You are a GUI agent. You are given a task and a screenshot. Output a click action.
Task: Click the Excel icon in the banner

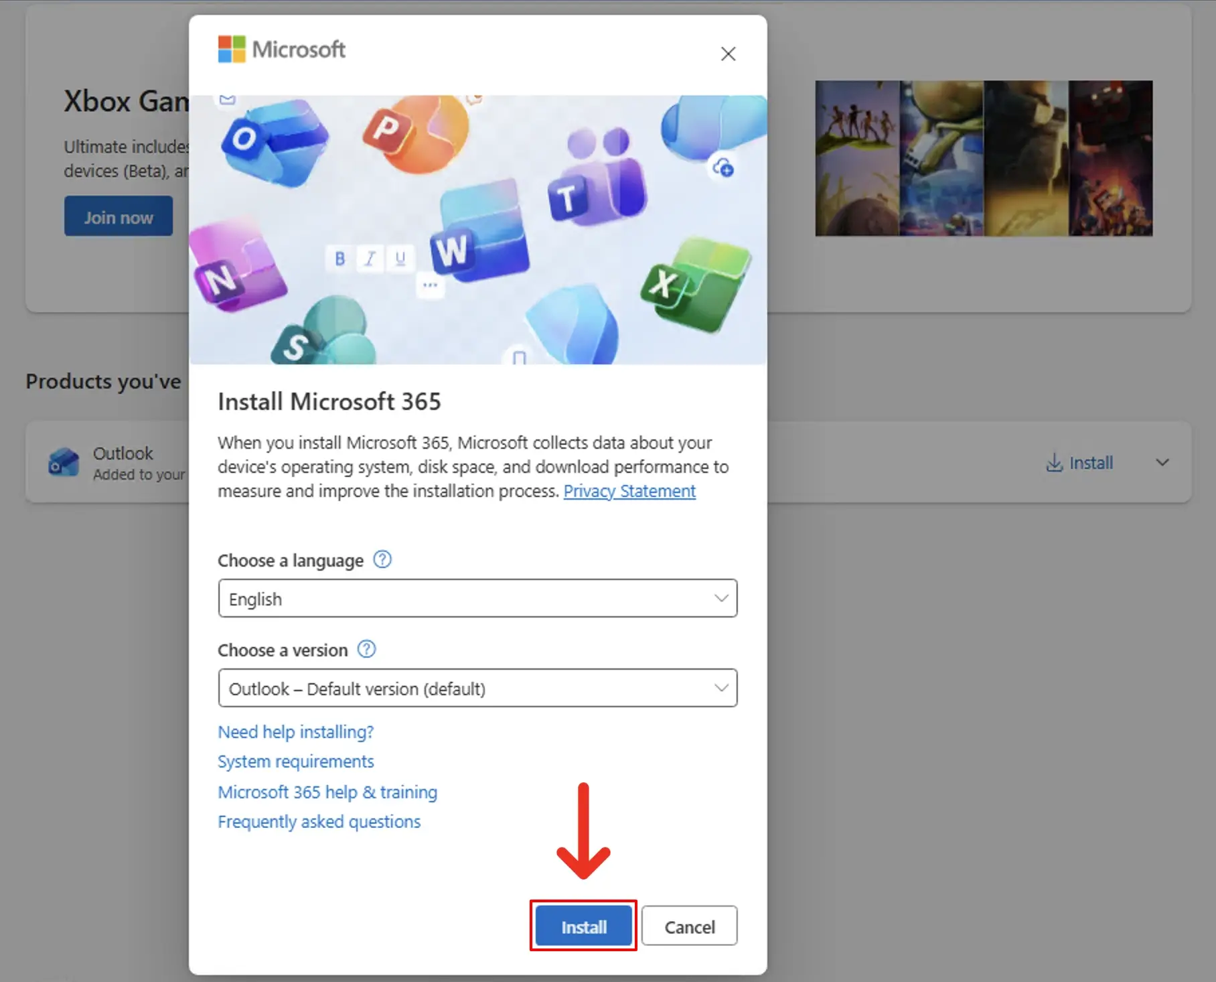coord(695,284)
